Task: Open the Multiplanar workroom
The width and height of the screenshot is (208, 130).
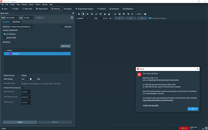Action: [128, 9]
